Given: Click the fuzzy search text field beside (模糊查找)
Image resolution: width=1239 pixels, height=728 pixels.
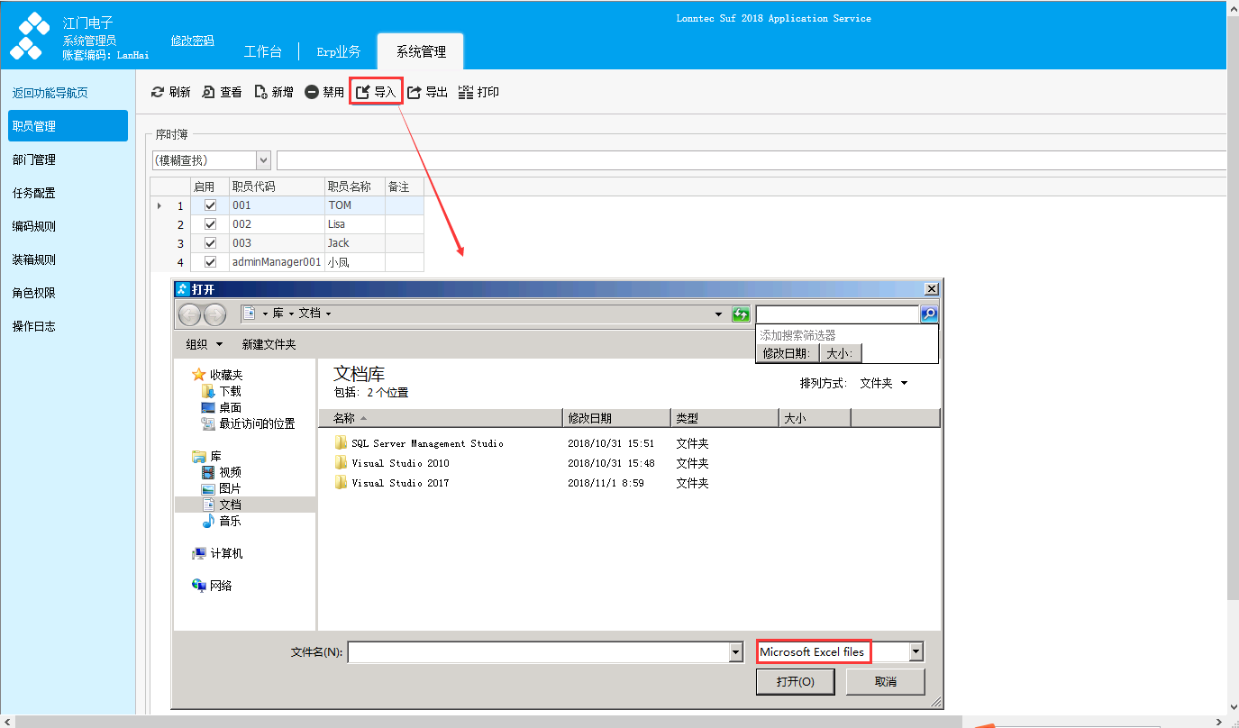Looking at the screenshot, I should 752,160.
